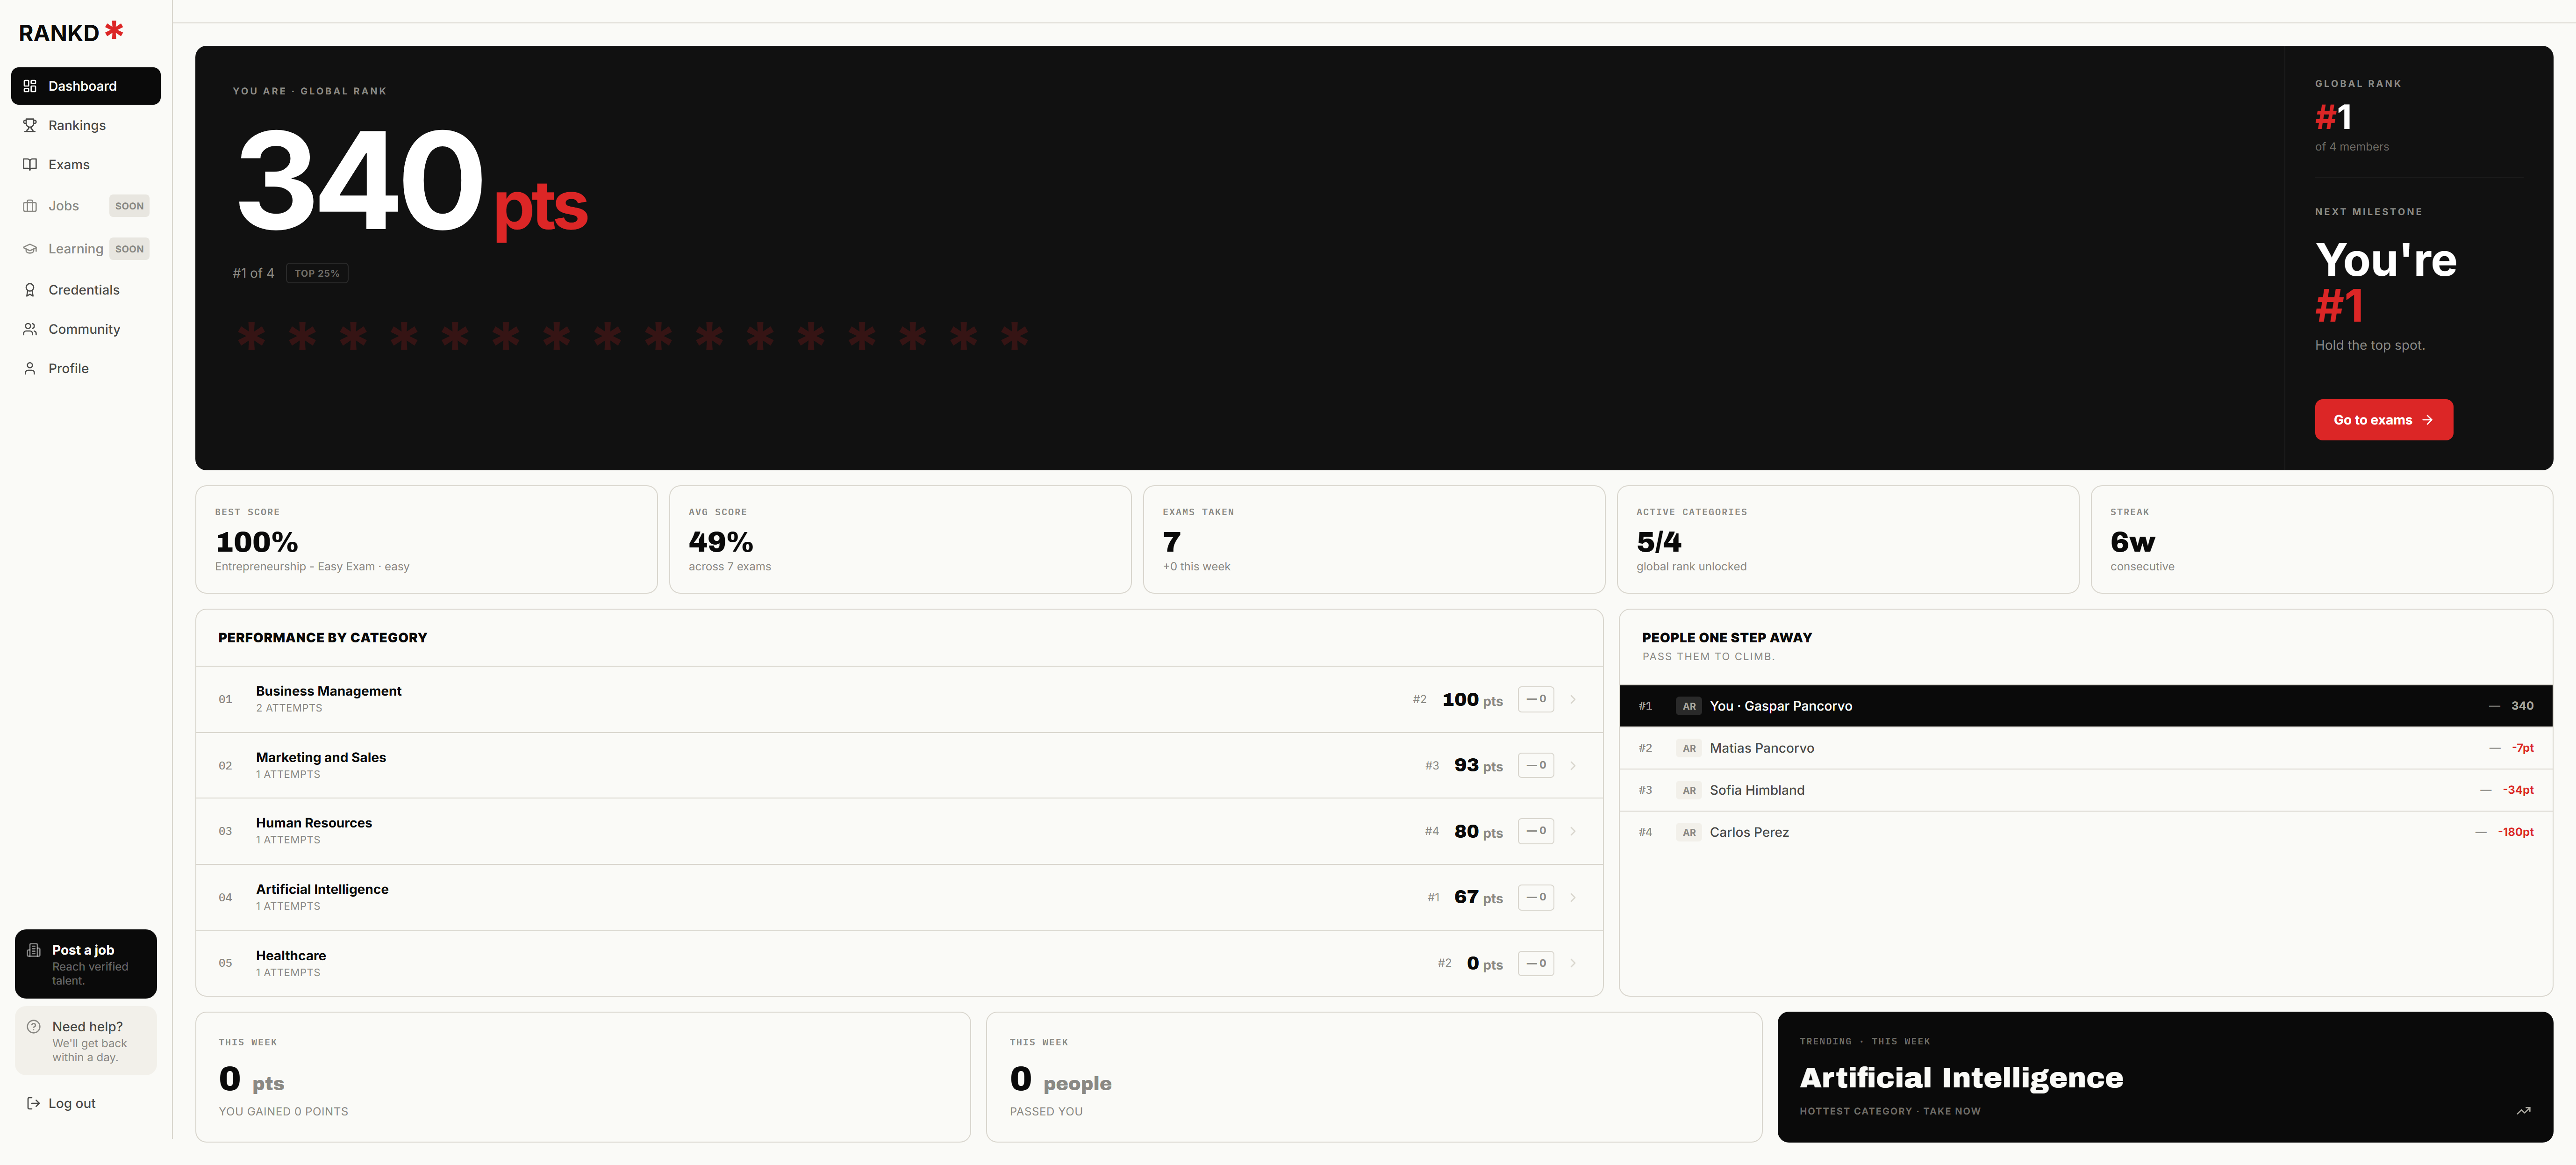Screen dimensions: 2576x1165
Task: Click the name "Sofia Himbland"
Action: point(1757,790)
